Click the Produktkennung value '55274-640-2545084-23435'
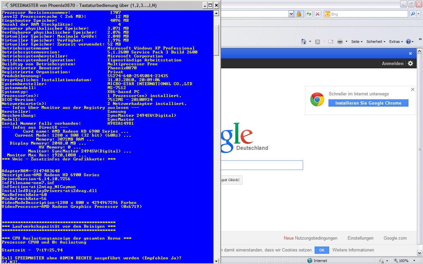Image resolution: width=423 pixels, height=264 pixels. 138,76
